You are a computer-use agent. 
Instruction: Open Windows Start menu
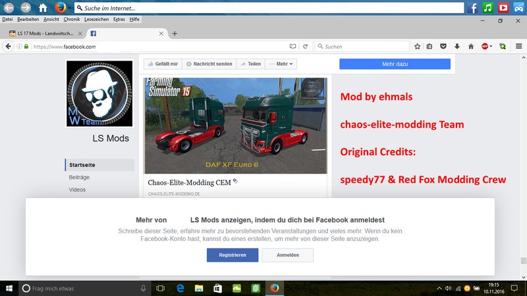click(x=9, y=288)
